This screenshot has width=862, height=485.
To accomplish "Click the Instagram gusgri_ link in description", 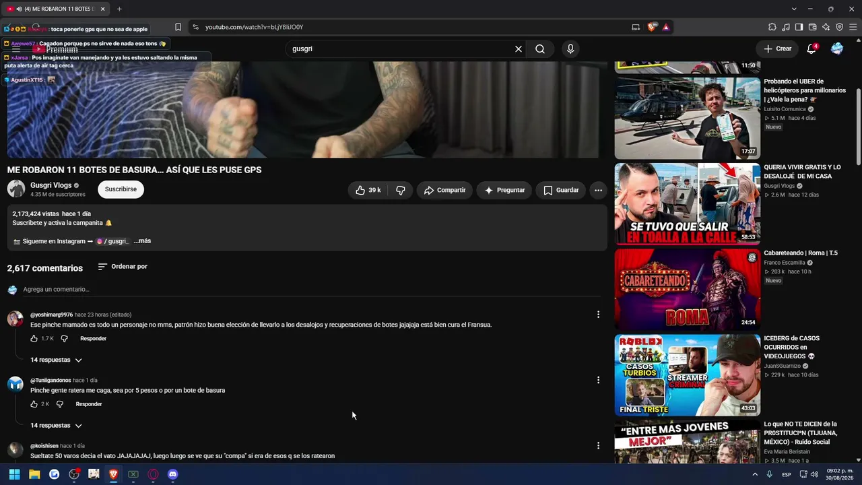I will [x=112, y=241].
